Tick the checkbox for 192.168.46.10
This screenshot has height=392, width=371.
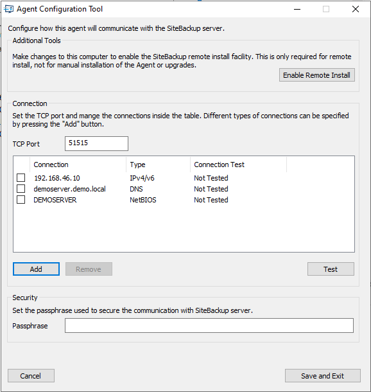[21, 178]
